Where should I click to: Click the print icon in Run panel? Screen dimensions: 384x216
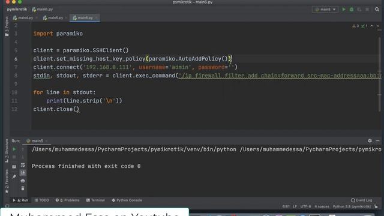point(23,181)
